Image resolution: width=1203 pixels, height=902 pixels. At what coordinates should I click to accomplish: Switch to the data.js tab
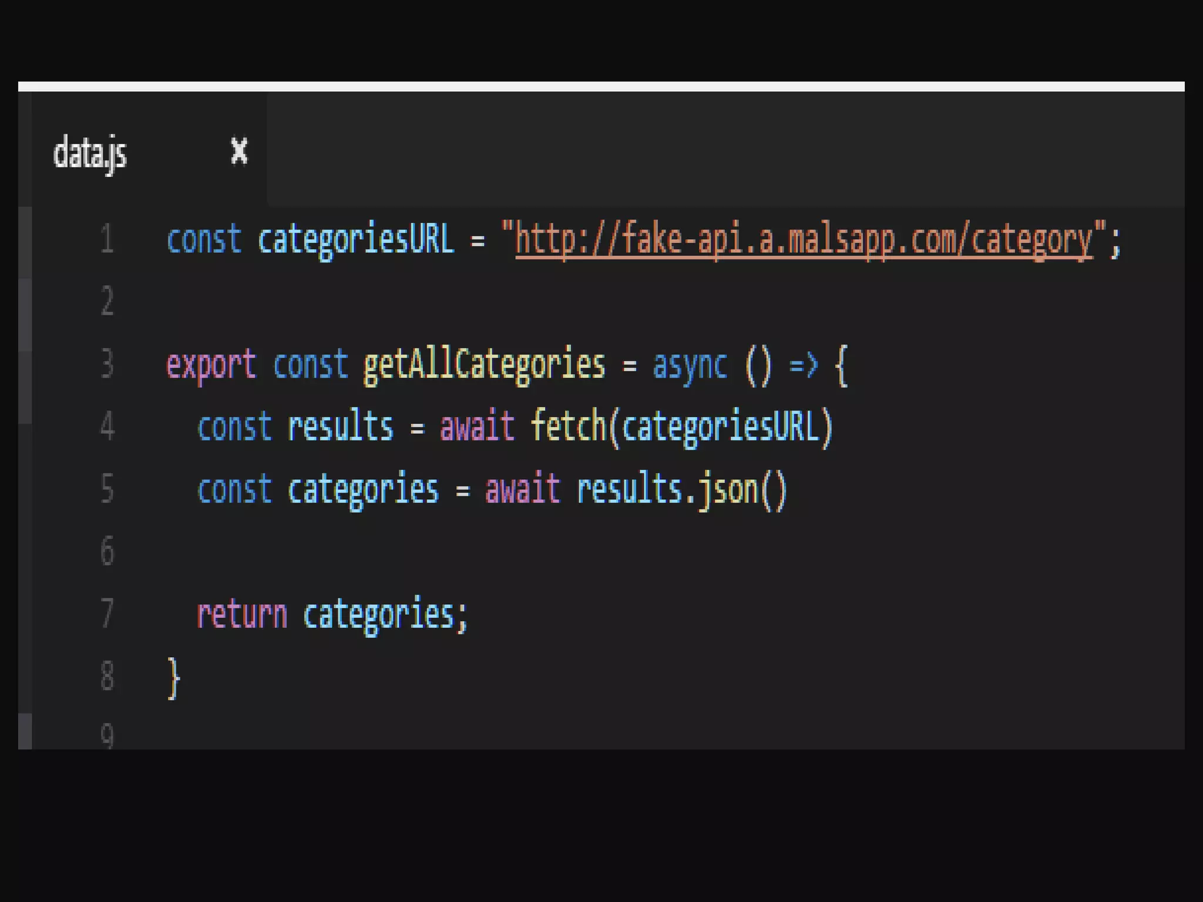90,153
